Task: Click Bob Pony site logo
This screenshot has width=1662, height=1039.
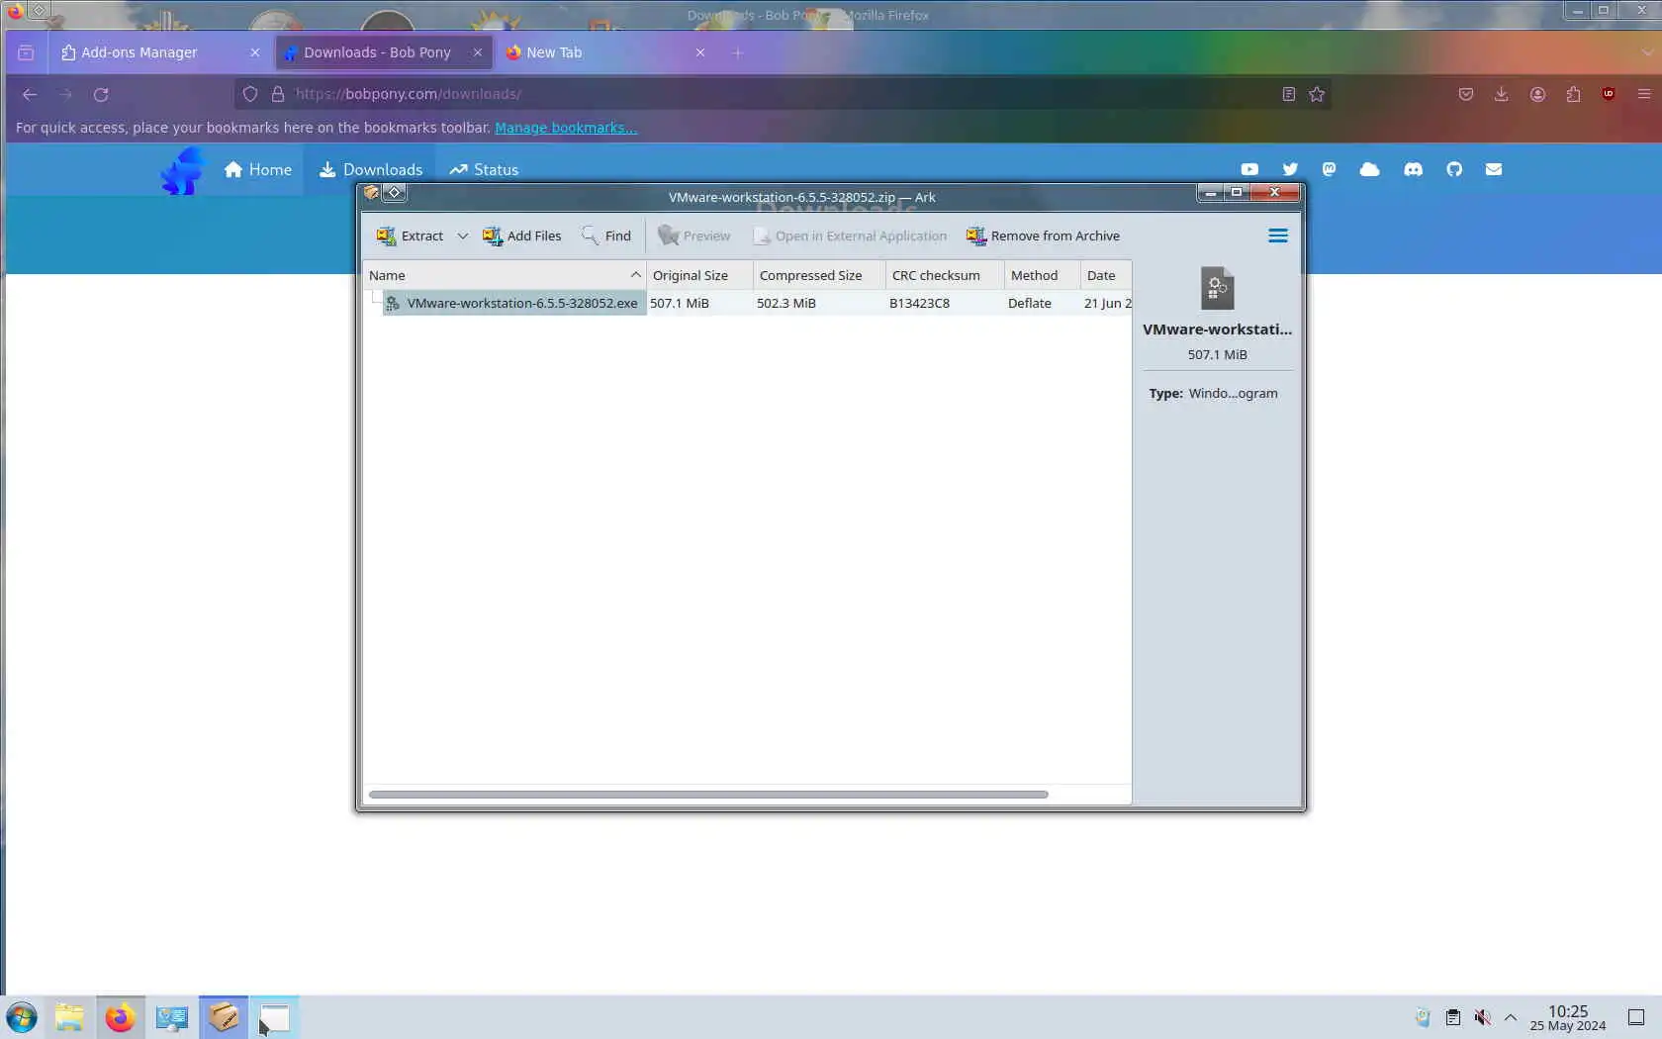Action: 183,170
